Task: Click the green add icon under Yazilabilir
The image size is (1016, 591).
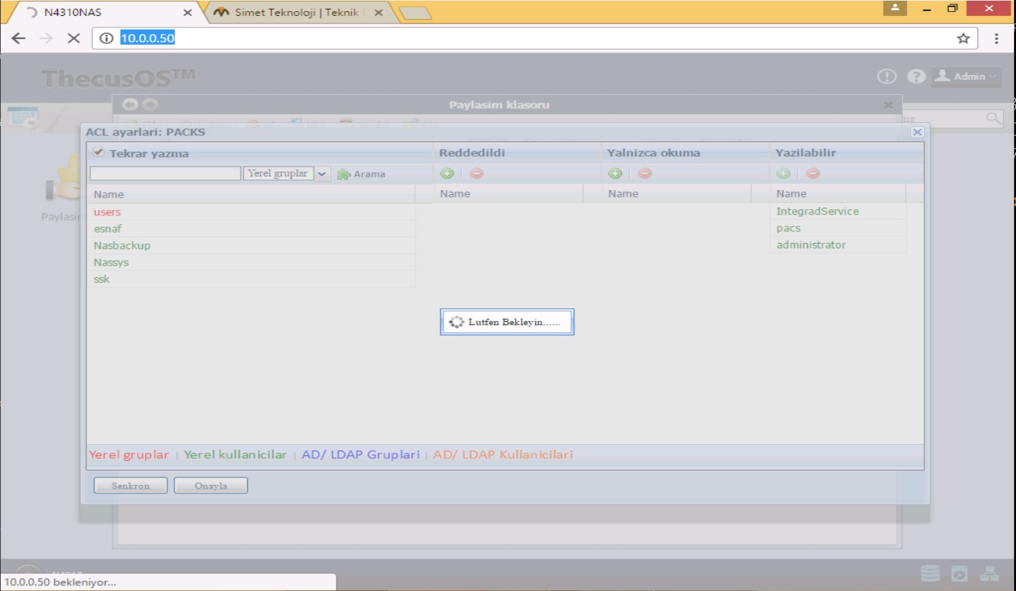Action: [783, 173]
